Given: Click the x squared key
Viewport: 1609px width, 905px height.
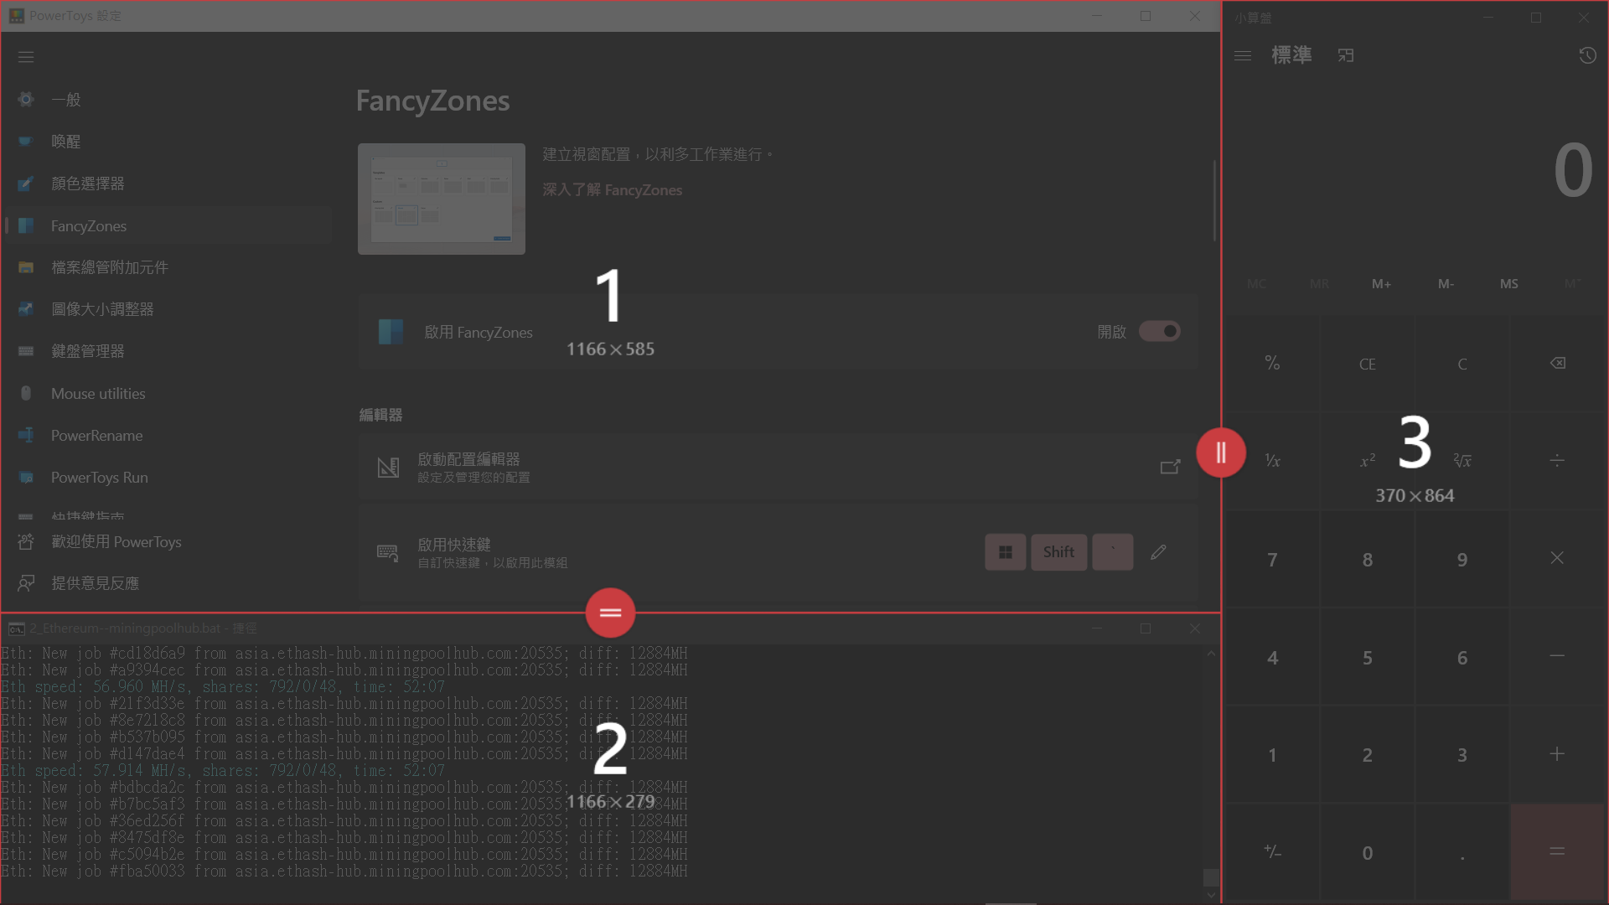Looking at the screenshot, I should 1368,460.
